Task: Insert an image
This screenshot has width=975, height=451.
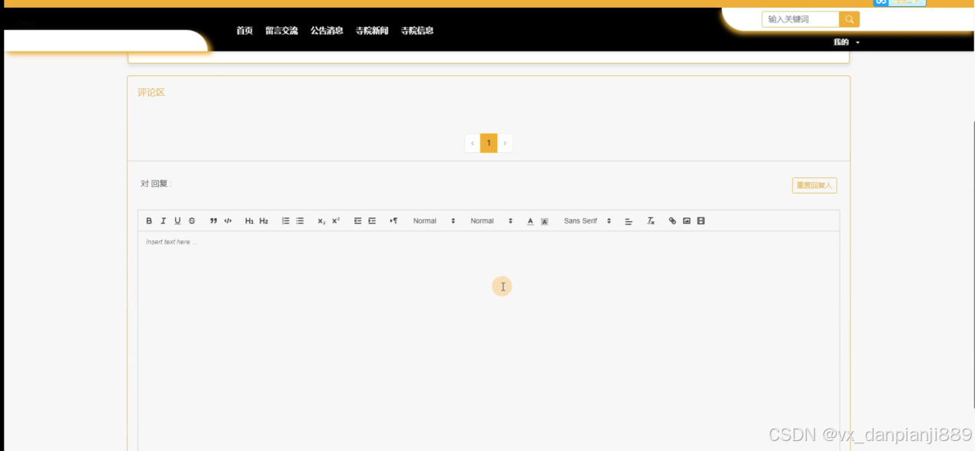Action: (x=687, y=221)
